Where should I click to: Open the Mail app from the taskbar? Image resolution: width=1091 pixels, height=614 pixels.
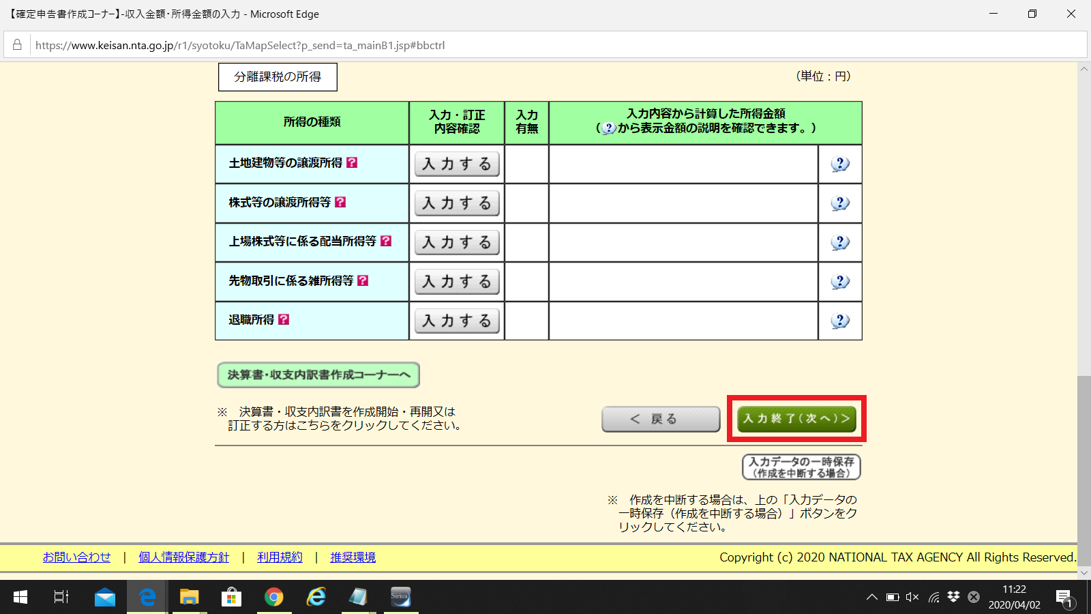[x=104, y=597]
